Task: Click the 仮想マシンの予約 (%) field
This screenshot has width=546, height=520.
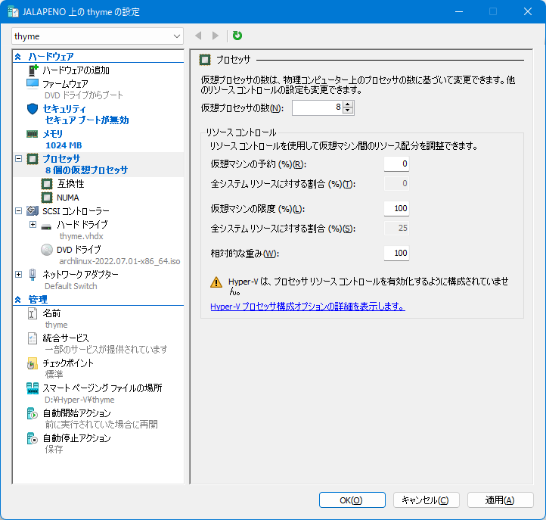Action: coord(396,163)
